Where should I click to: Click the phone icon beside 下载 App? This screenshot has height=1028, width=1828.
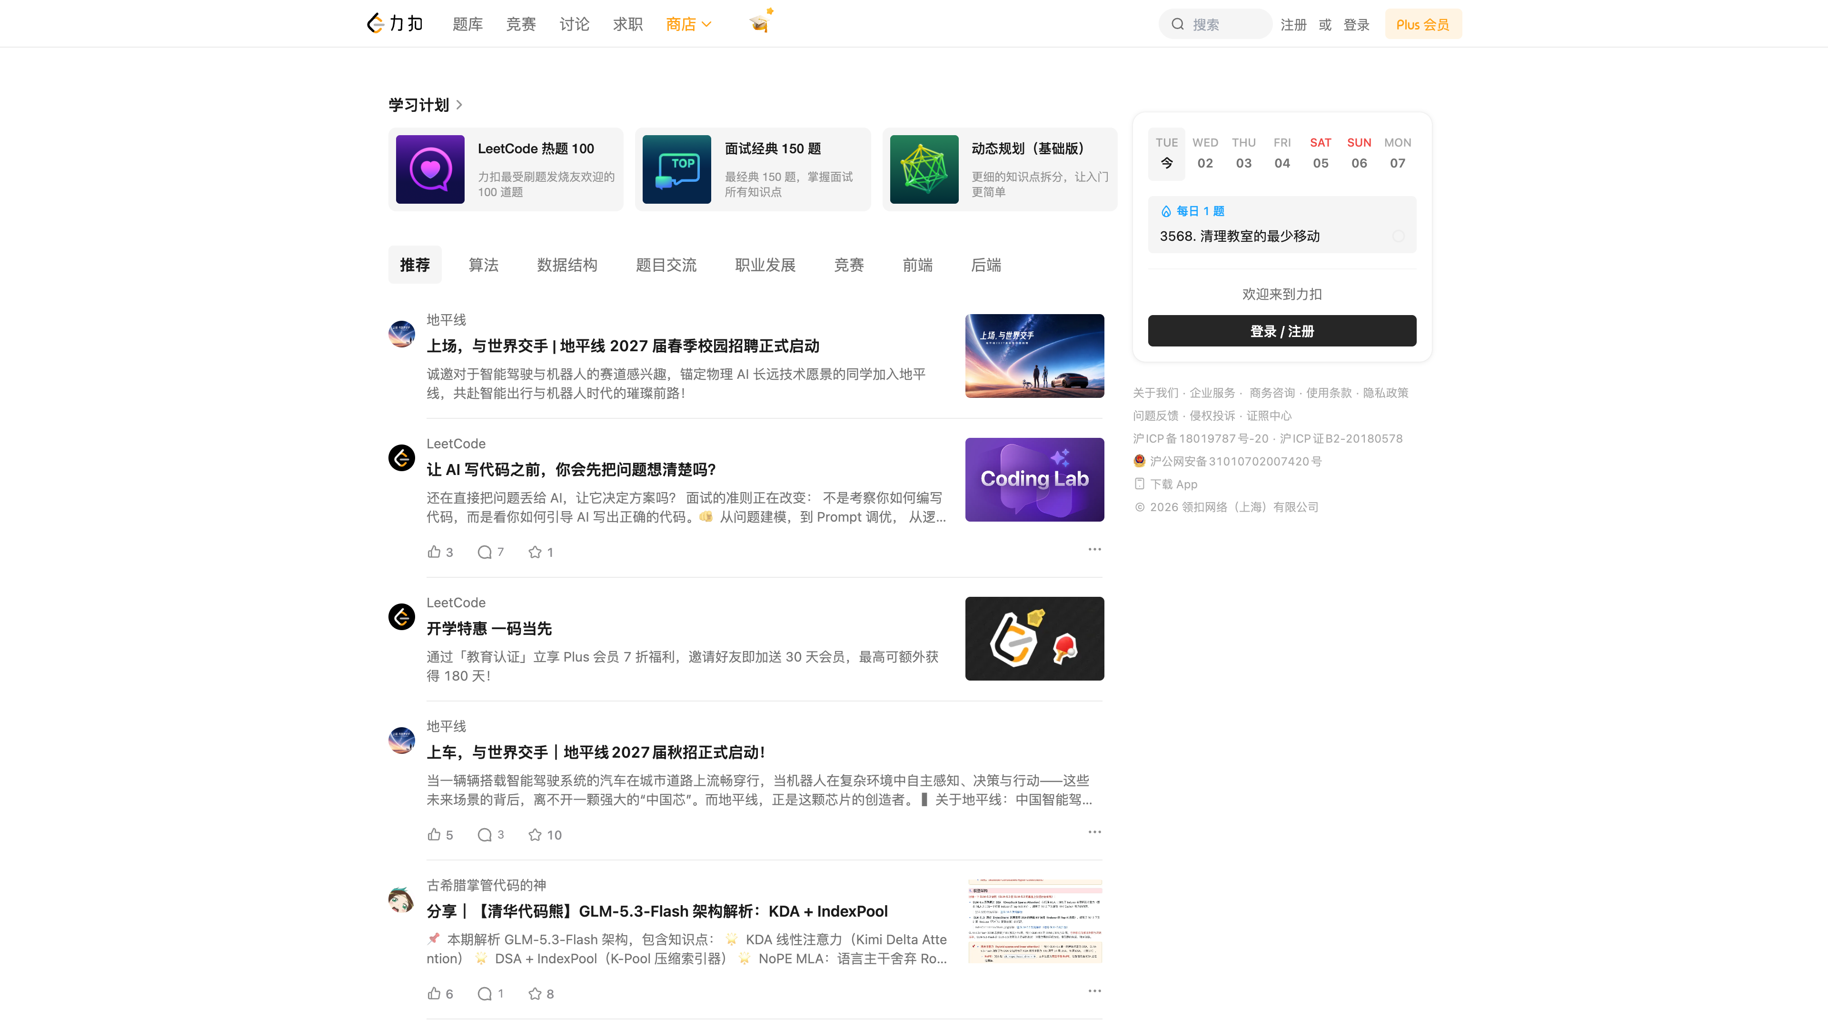(1139, 484)
